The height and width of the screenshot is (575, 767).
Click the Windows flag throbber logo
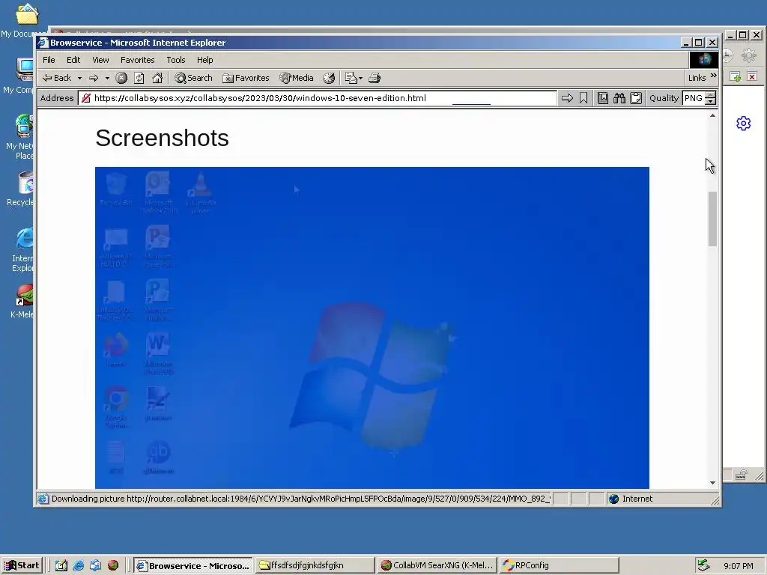704,60
